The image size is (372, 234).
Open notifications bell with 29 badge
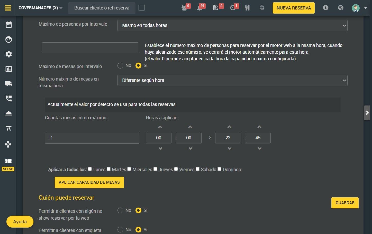coord(200,8)
